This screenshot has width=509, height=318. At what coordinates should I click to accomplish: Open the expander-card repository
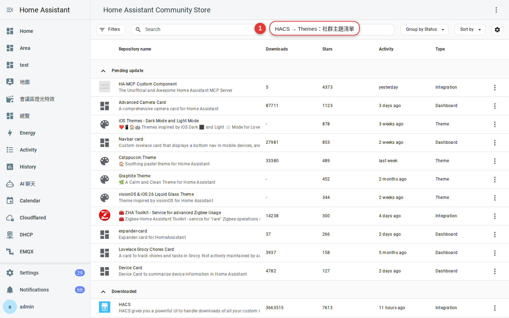pyautogui.click(x=300, y=235)
